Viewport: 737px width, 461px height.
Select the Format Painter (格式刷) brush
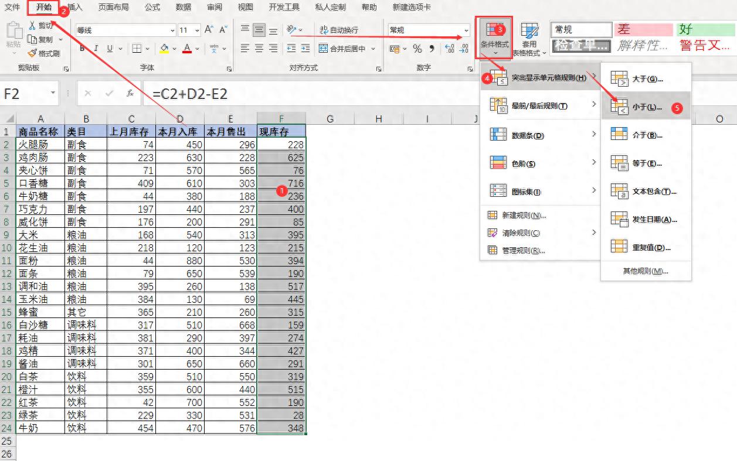(x=32, y=53)
